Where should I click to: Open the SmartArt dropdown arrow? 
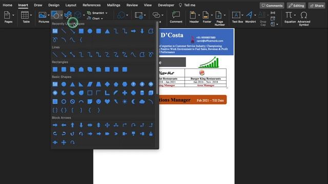(107, 13)
